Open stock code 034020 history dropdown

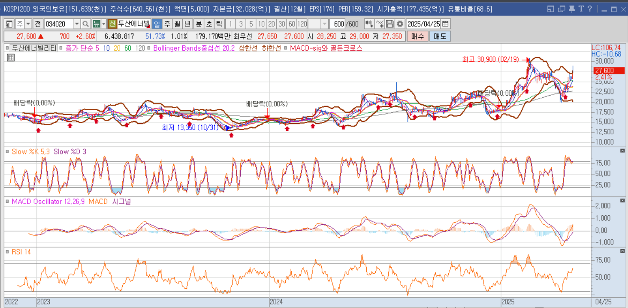pyautogui.click(x=77, y=24)
